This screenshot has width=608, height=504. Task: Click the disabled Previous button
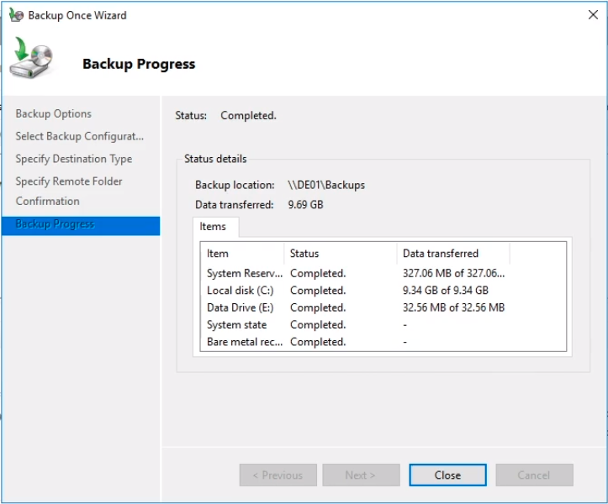click(x=278, y=475)
